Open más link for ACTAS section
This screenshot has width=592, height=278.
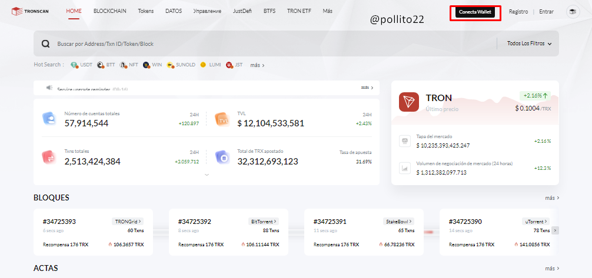552,269
